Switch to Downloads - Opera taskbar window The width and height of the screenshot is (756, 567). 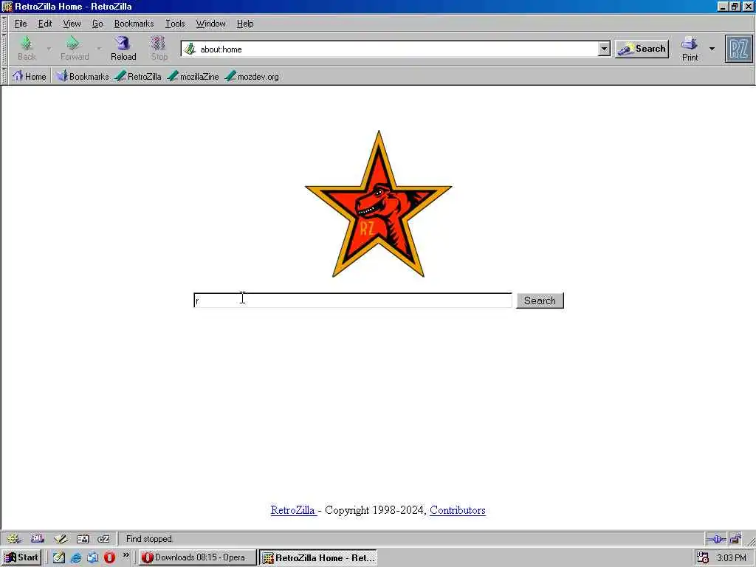197,557
